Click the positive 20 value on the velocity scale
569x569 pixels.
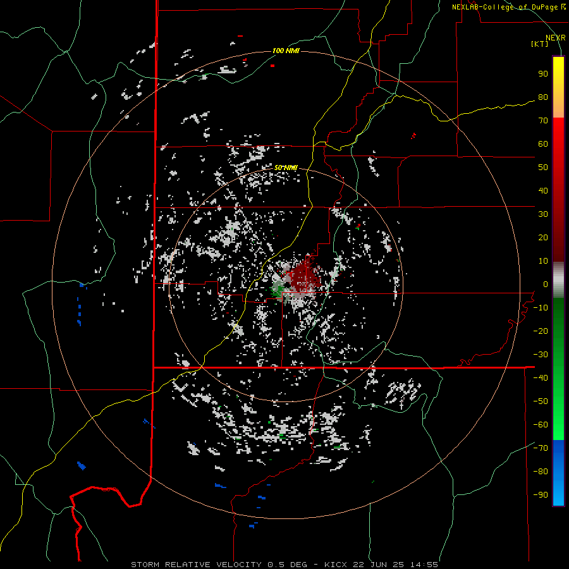coord(543,237)
